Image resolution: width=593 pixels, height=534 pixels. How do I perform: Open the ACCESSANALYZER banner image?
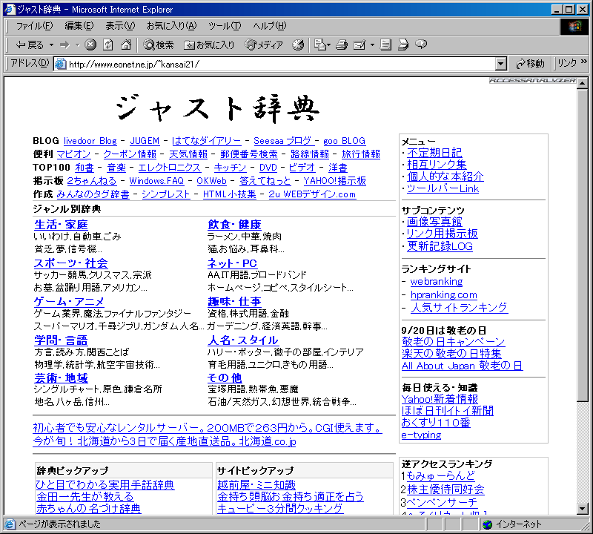coord(532,80)
